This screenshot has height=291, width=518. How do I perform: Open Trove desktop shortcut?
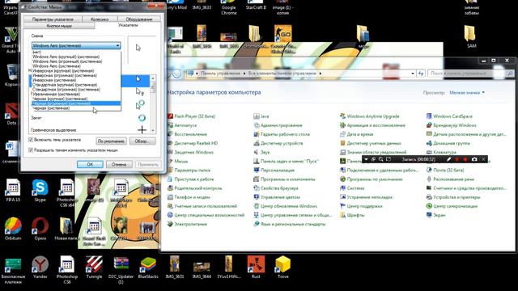coord(282,267)
